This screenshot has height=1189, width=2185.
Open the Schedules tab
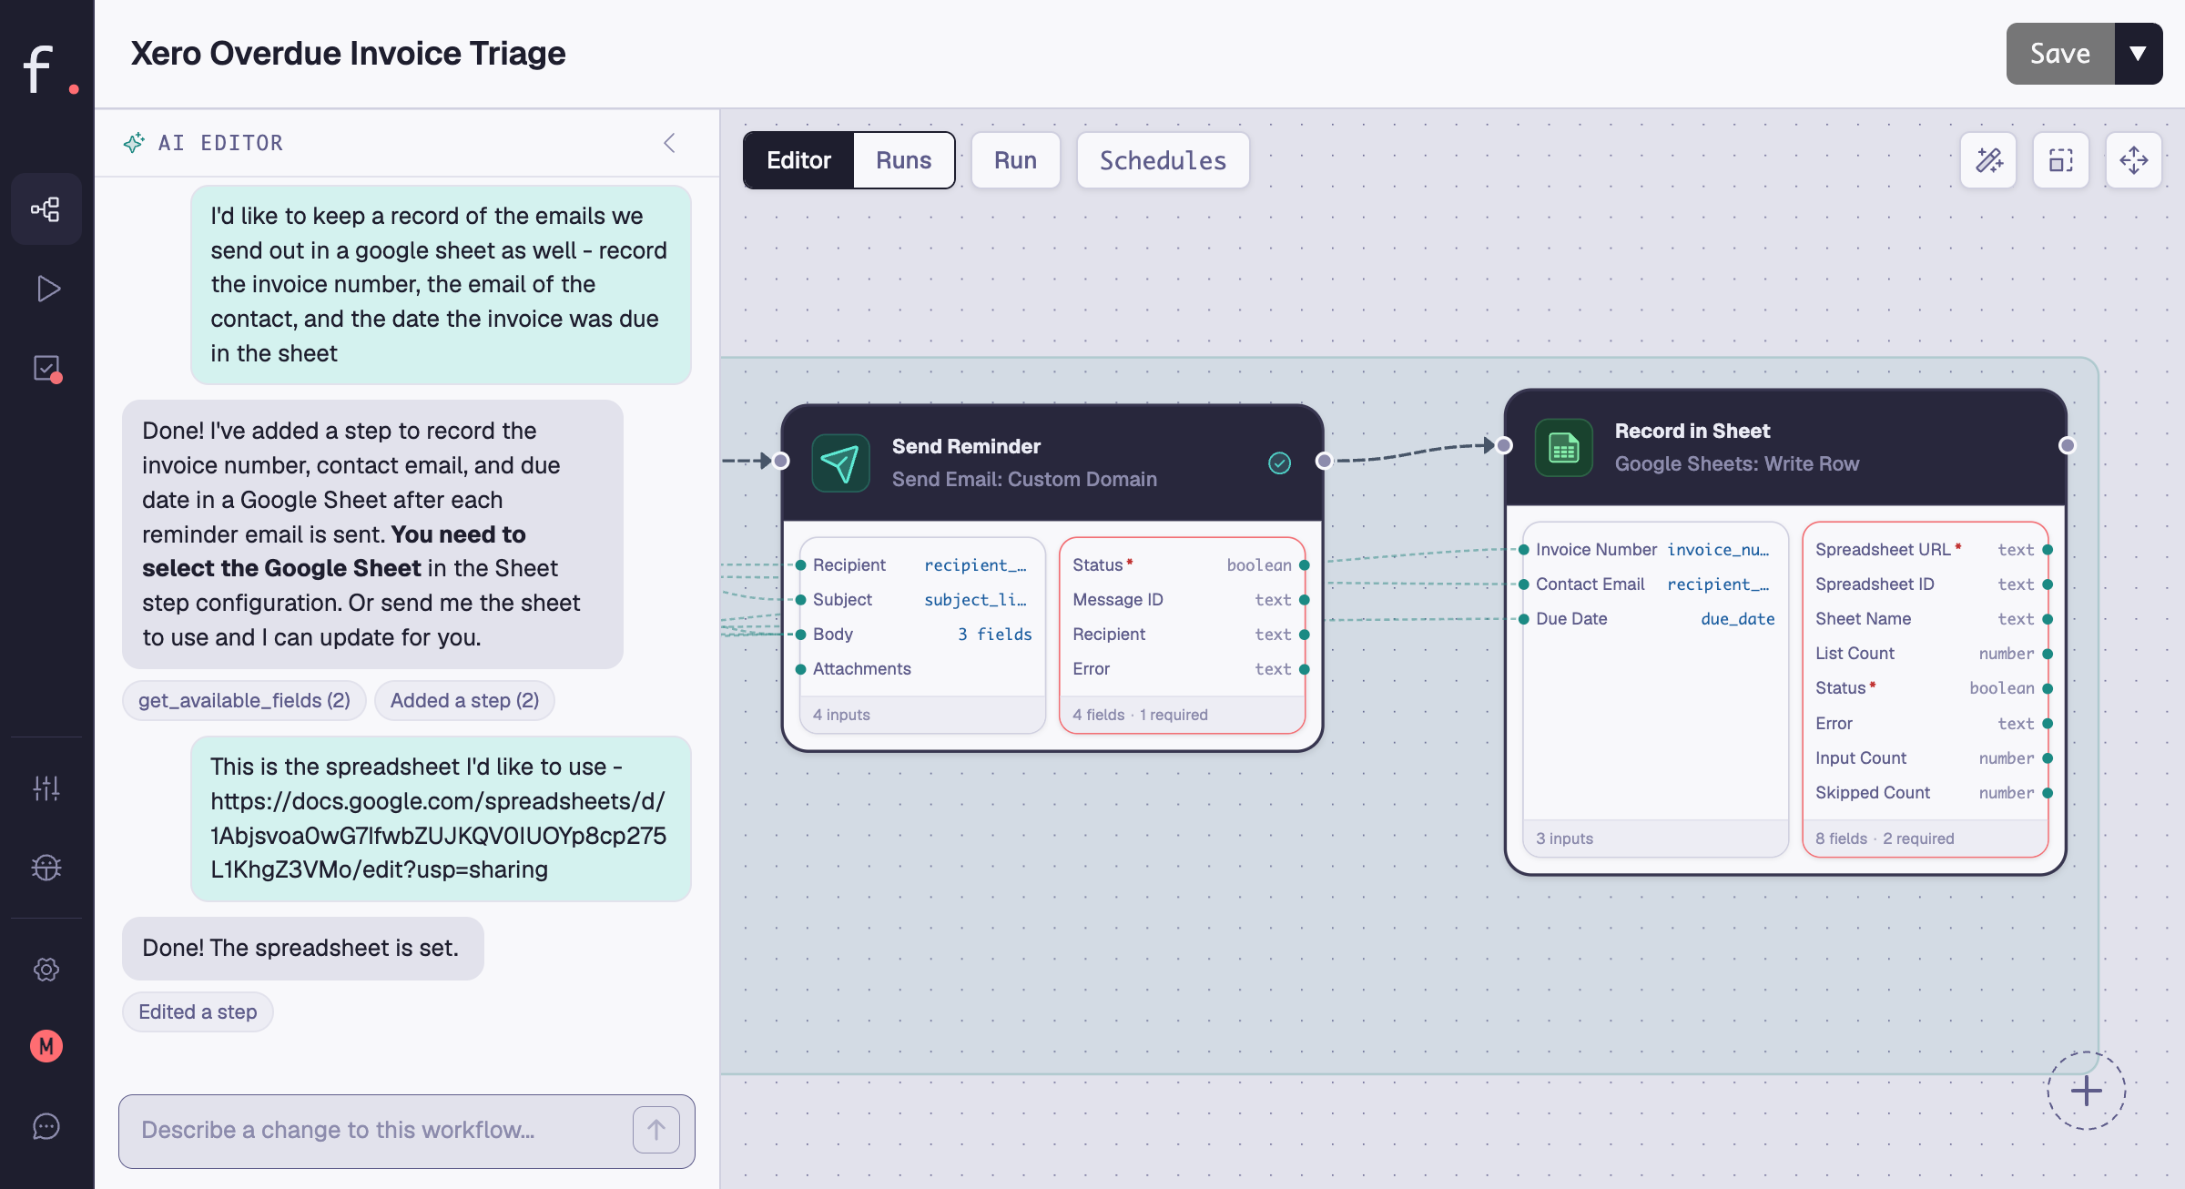click(1163, 160)
